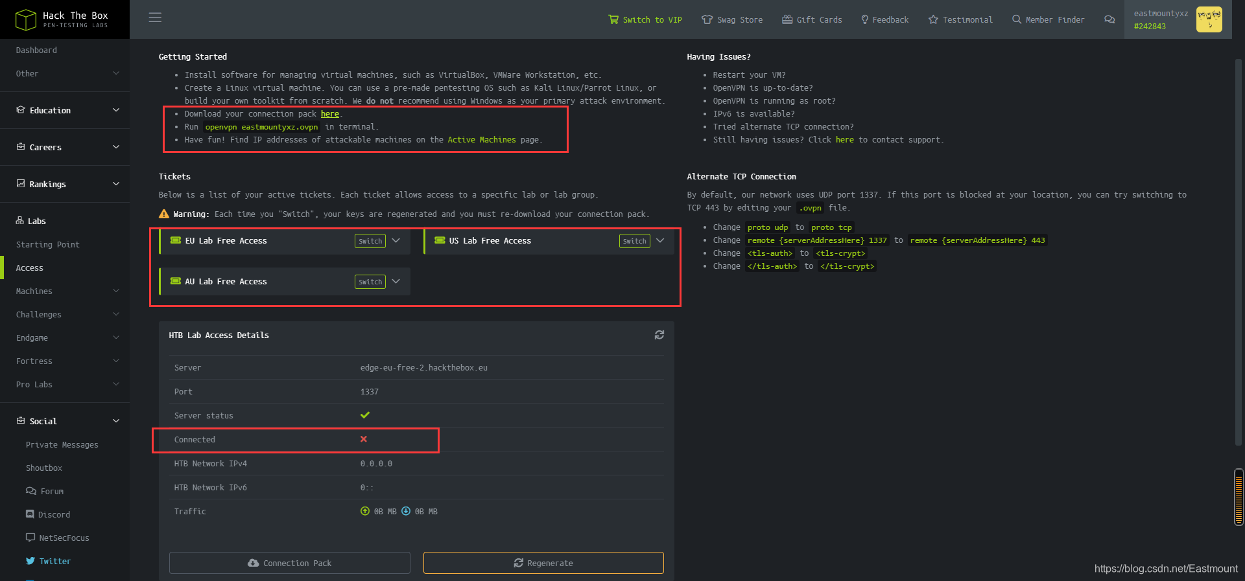Click server address edge-eu-free-2.hackthebox.eu
This screenshot has width=1245, height=581.
click(424, 368)
